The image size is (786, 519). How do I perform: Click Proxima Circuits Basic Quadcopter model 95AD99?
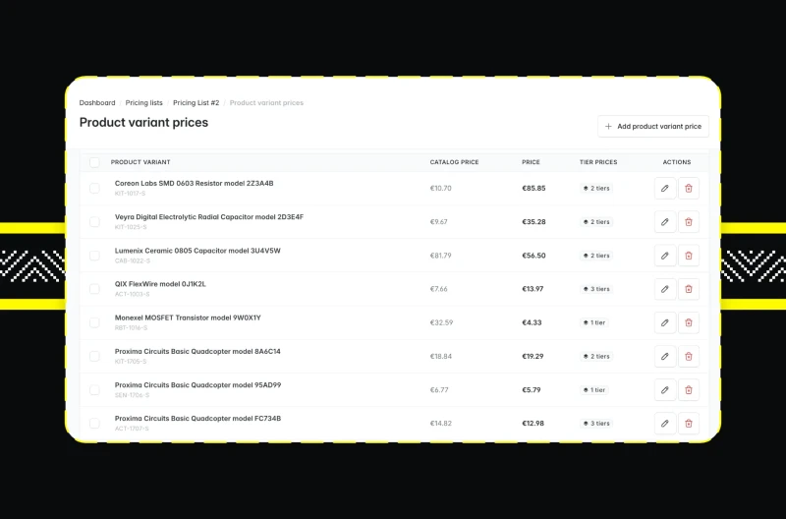pyautogui.click(x=198, y=384)
